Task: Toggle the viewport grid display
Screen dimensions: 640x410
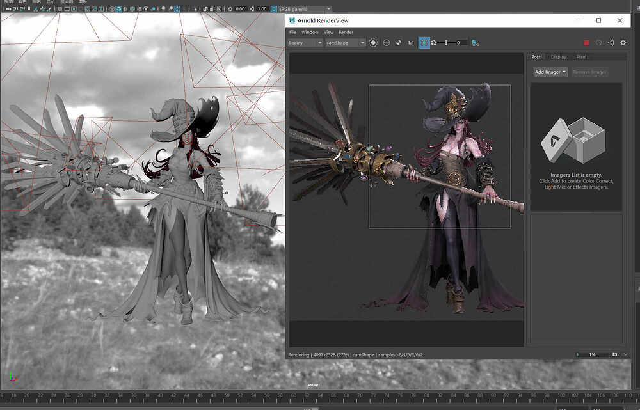Action: click(x=60, y=8)
